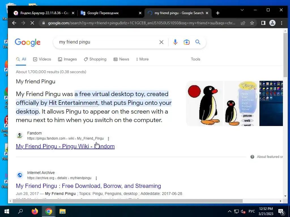Image resolution: width=290 pixels, height=217 pixels.
Task: Switch the РУС input language
Action: coord(252,211)
